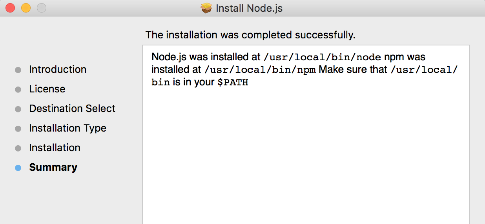Viewport: 485px width, 224px height.
Task: Click the gray bullet beside Introduction
Action: tap(18, 70)
